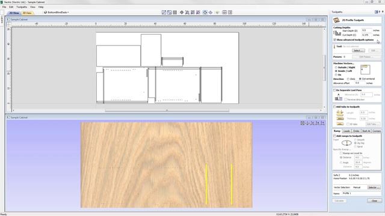
Task: Select the On machine vectors option
Action: (x=336, y=74)
